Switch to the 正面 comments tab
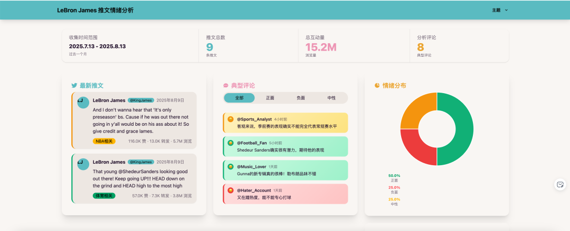This screenshot has width=570, height=231. pos(270,98)
